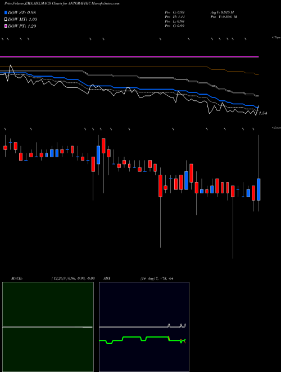This screenshot has width=281, height=372.
Task: Select the 'DOW ST: 0.98' legend text
Action: (x=22, y=12)
